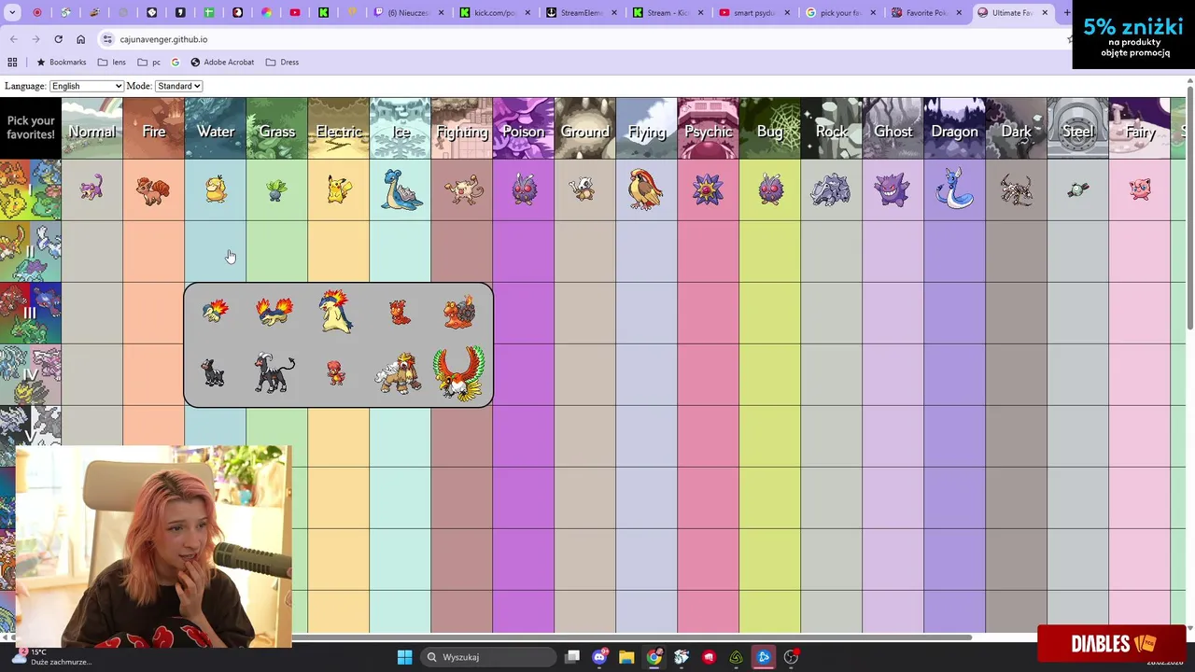1195x672 pixels.
Task: Click Pikachu in the Electric column
Action: click(338, 189)
